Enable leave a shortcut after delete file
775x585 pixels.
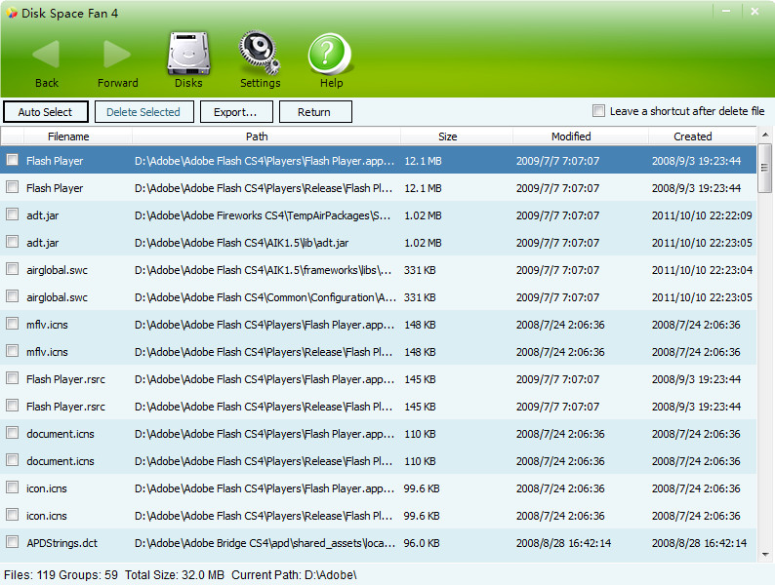point(598,110)
